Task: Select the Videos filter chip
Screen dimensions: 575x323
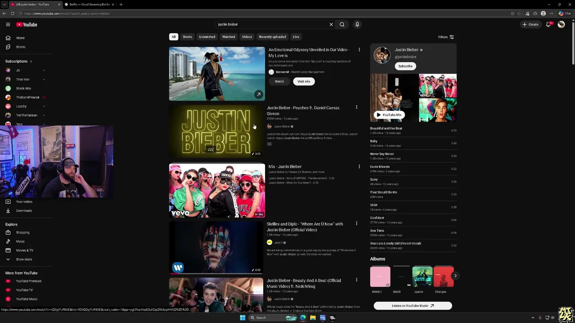Action: point(247,37)
